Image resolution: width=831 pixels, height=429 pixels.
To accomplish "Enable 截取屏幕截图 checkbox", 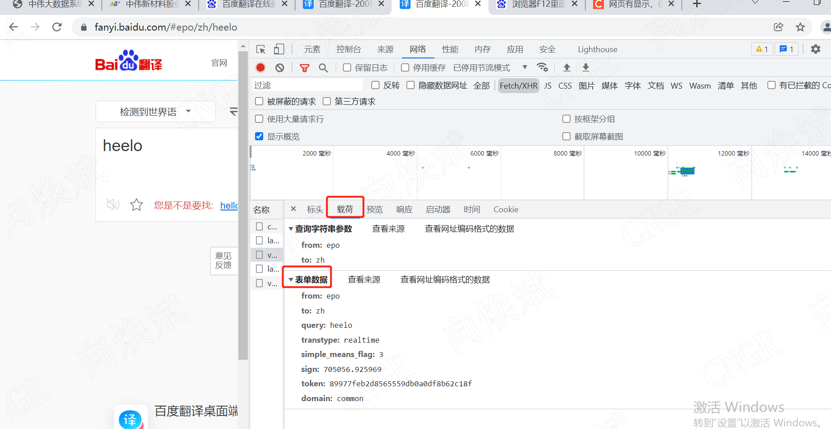I will tap(566, 136).
